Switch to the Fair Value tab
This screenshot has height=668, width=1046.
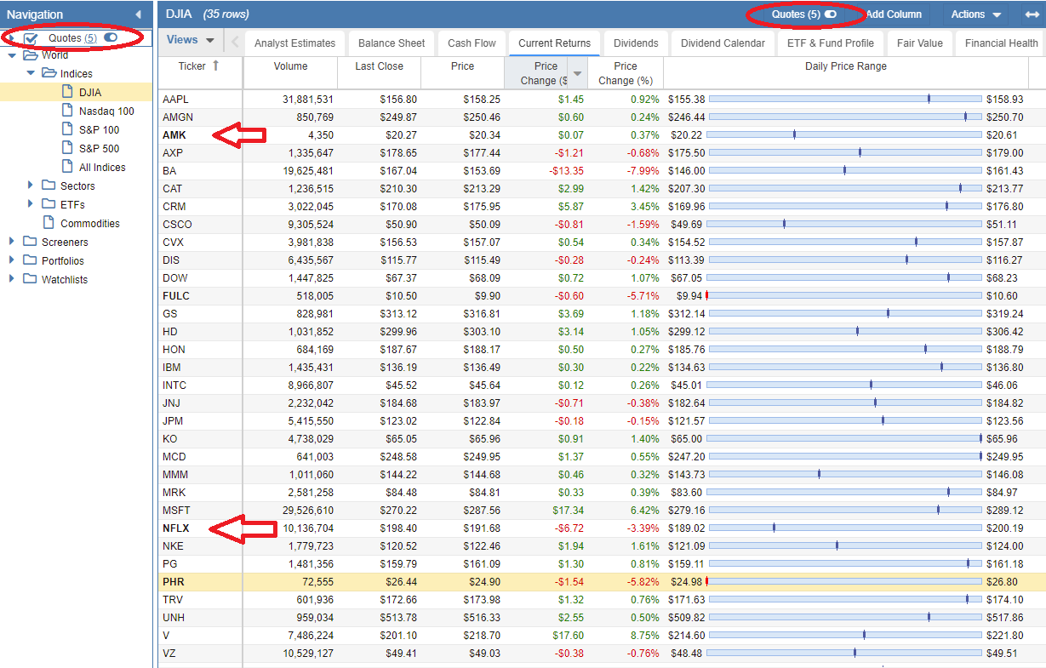919,43
